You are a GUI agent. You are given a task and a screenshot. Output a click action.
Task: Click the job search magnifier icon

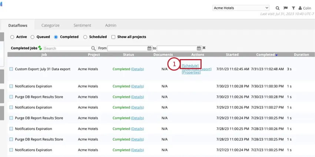pyautogui.click(x=93, y=48)
